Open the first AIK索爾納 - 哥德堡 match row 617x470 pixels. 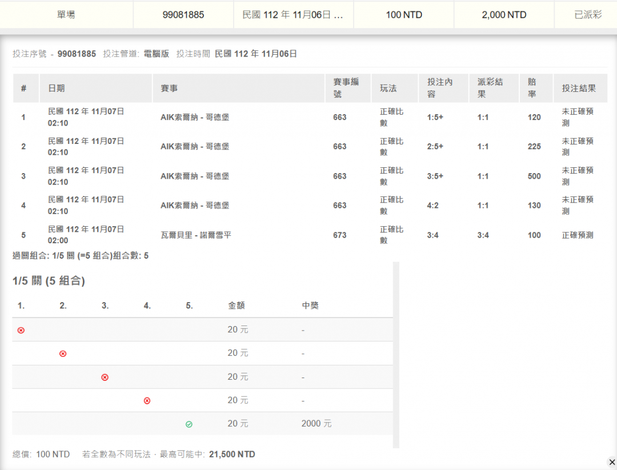point(195,117)
